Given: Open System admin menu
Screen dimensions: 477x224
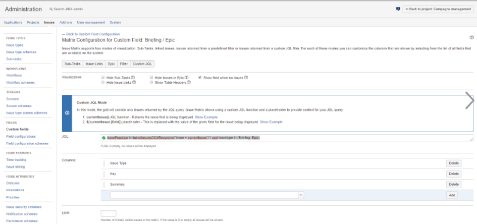Looking at the screenshot, I should click(115, 23).
